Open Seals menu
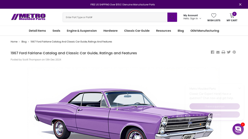The image size is (248, 139). [56, 31]
